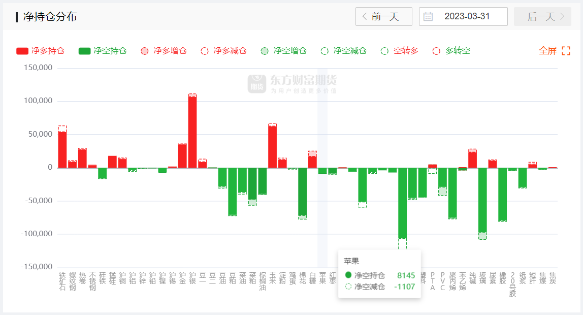583x315 pixels.
Task: Select the green 豆粕 bar
Action: 233,191
